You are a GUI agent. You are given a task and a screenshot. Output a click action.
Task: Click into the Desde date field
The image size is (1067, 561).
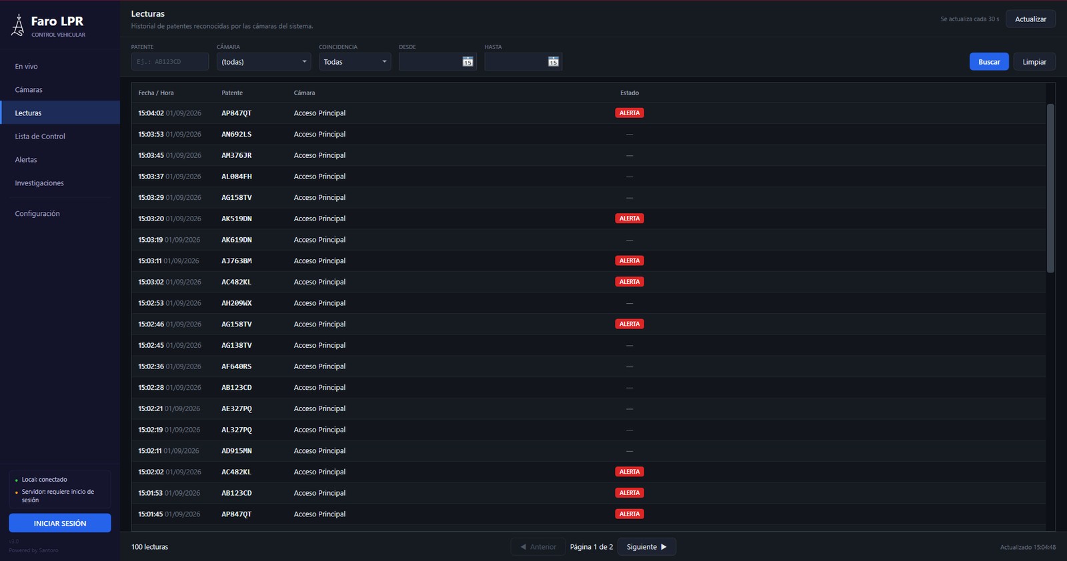[x=437, y=62]
